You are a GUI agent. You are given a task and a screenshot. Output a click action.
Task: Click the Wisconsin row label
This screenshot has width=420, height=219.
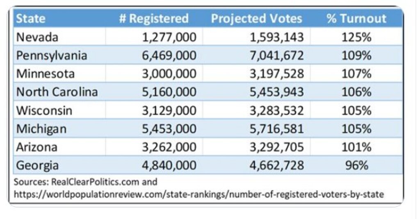click(x=44, y=111)
